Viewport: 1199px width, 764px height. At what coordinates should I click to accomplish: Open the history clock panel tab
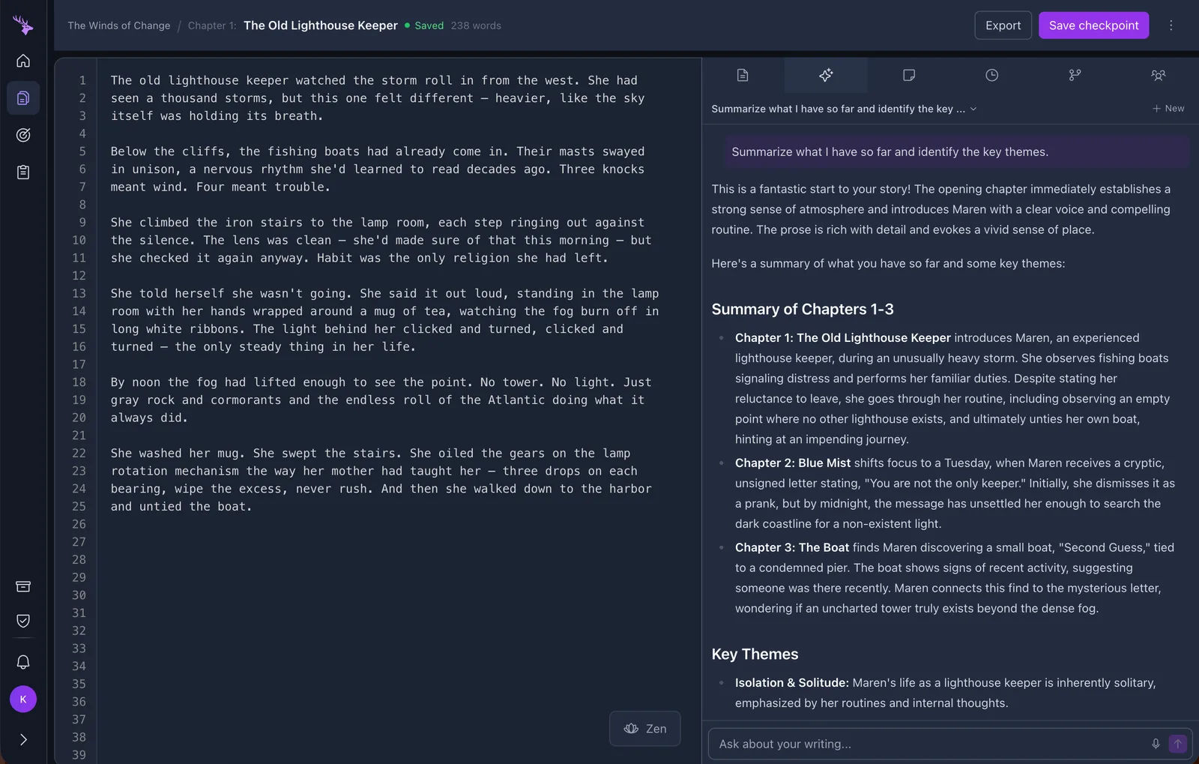(x=991, y=75)
